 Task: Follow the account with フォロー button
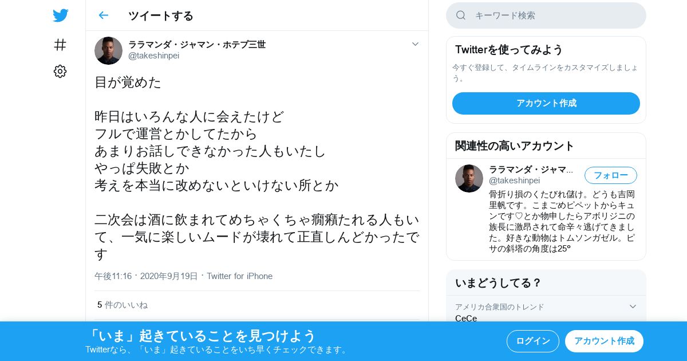tap(610, 175)
